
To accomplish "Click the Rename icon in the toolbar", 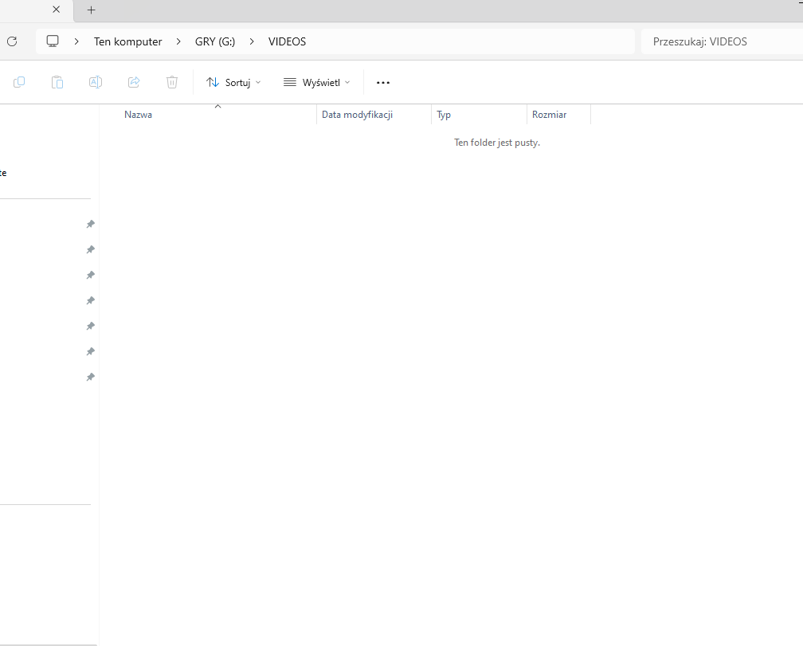I will pos(96,82).
